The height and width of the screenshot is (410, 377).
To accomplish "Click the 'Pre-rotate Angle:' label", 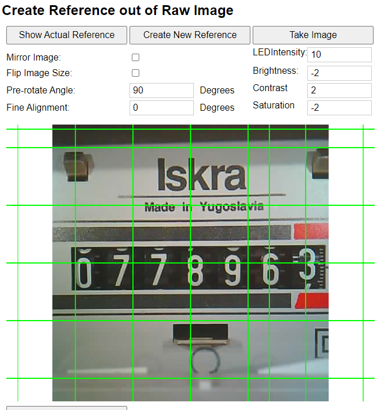I will click(x=41, y=90).
